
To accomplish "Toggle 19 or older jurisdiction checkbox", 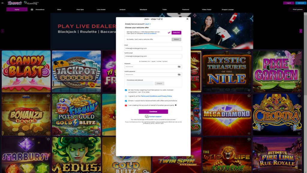I will [126, 90].
